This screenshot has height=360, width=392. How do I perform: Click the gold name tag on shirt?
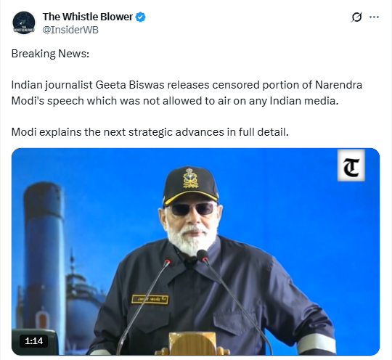[x=150, y=299]
